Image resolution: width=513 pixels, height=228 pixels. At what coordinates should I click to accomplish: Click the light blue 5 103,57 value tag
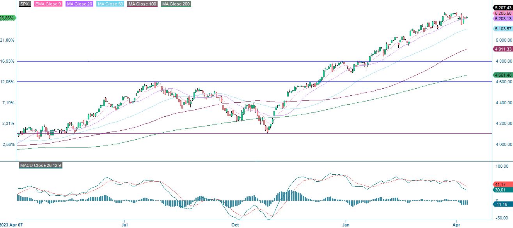point(502,29)
